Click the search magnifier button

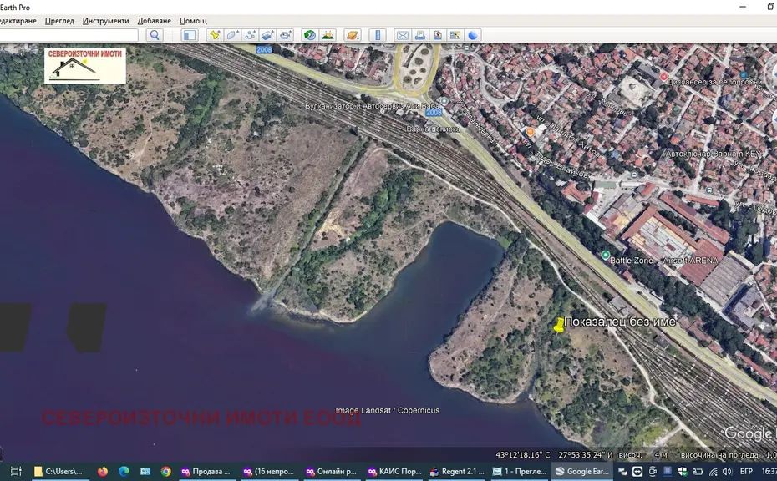155,35
